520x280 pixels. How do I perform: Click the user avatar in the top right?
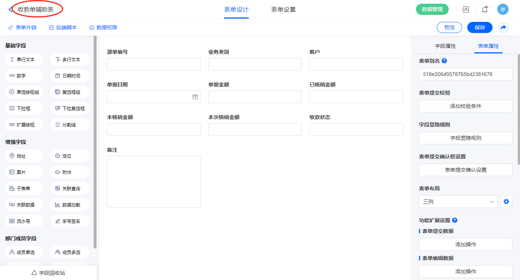503,10
